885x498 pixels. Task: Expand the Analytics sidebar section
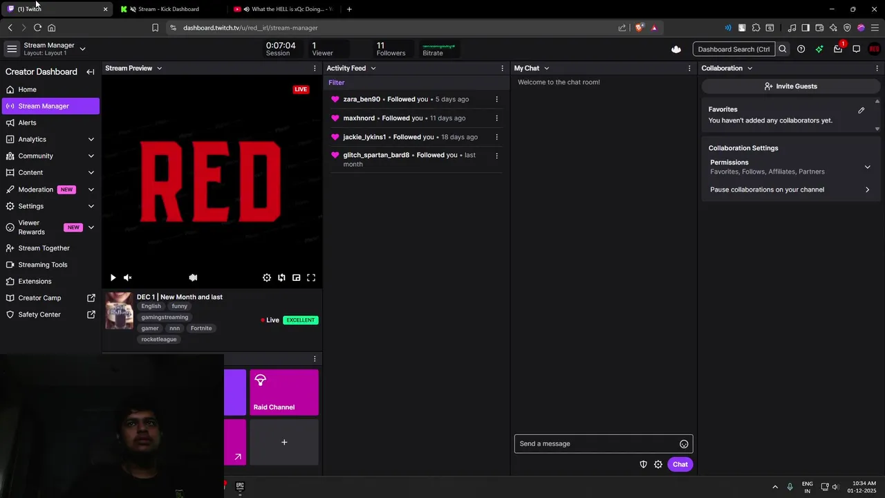(x=91, y=139)
